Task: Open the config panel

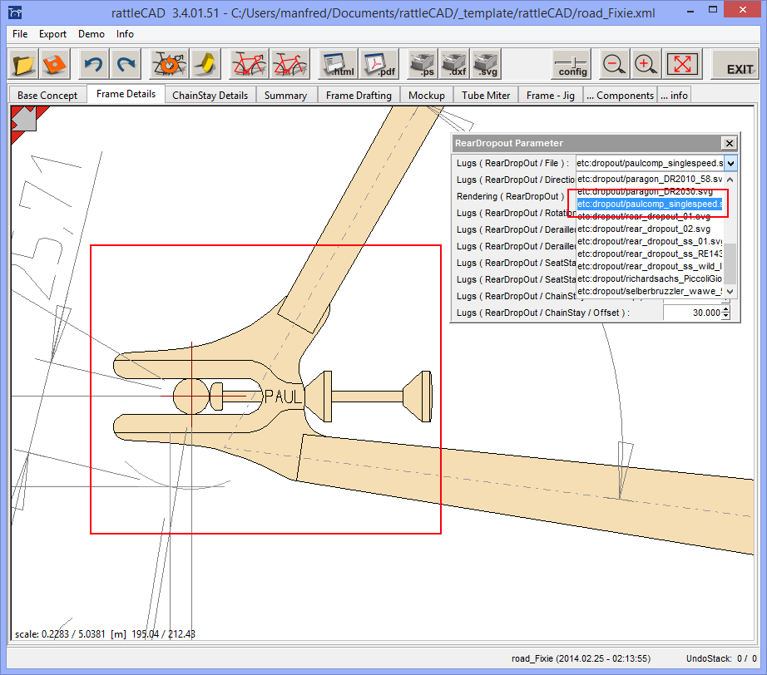Action: click(x=572, y=64)
